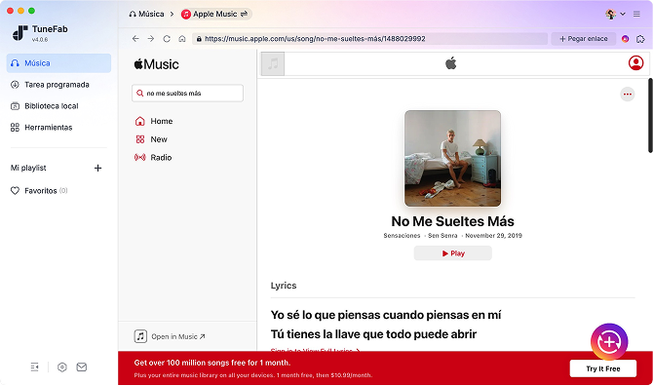Click lyric line 'Yo sé lo que piensas'
Viewport: 653px width, 386px height.
pos(386,315)
